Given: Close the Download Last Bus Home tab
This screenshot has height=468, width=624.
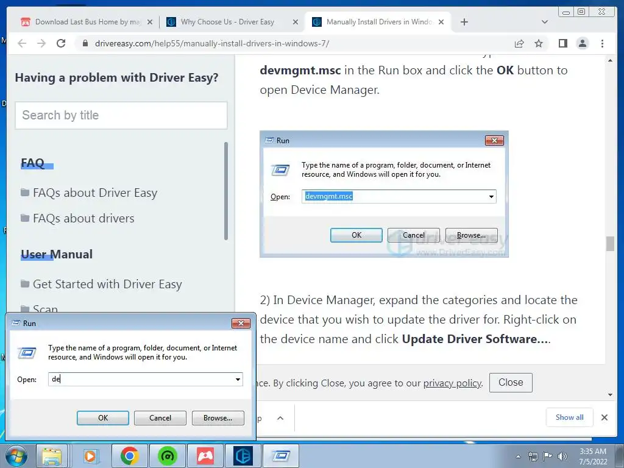Looking at the screenshot, I should (x=150, y=22).
